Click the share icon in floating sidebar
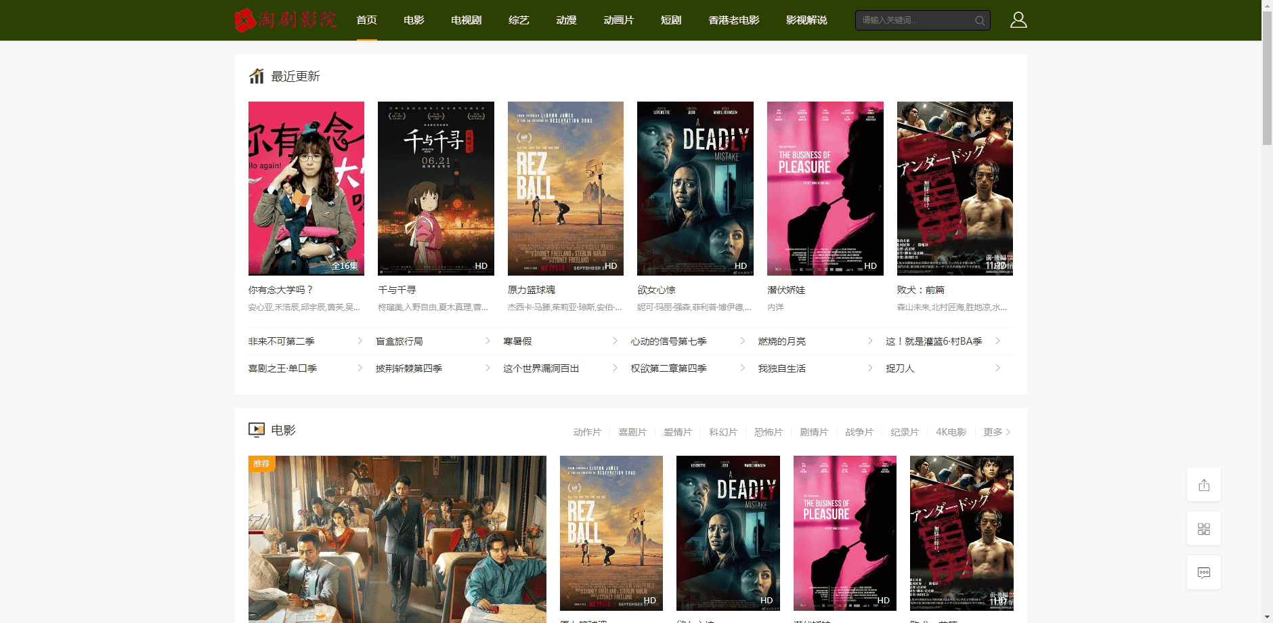Screen dimensions: 1273x623 click(1204, 485)
